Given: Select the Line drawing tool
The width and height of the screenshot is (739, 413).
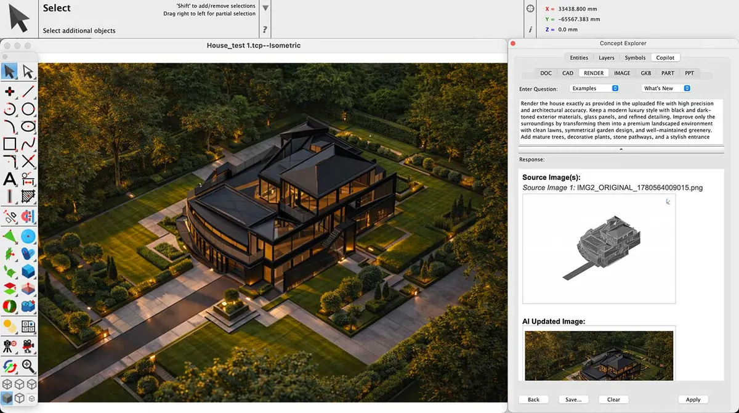Looking at the screenshot, I should (x=28, y=91).
